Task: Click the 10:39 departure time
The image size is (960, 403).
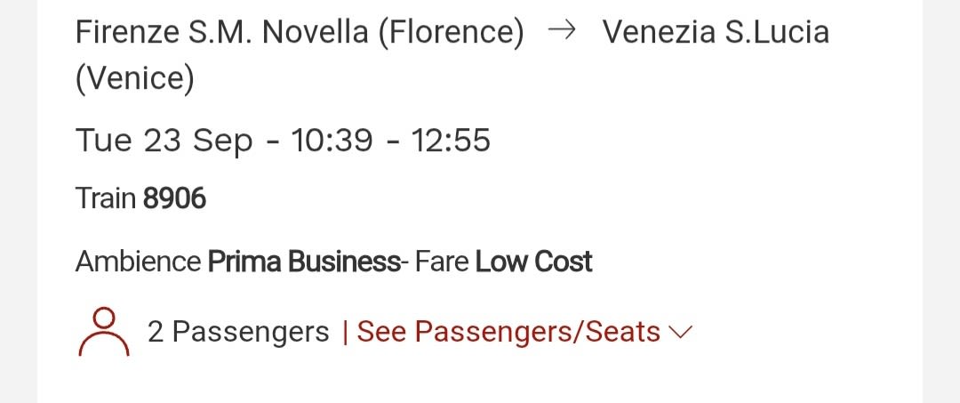Action: click(332, 141)
